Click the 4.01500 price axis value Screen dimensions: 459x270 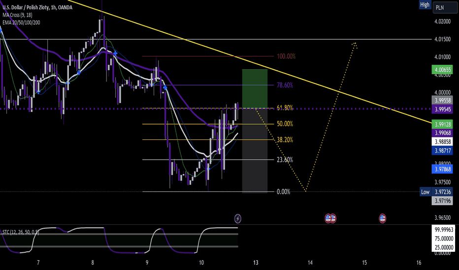tap(442, 39)
